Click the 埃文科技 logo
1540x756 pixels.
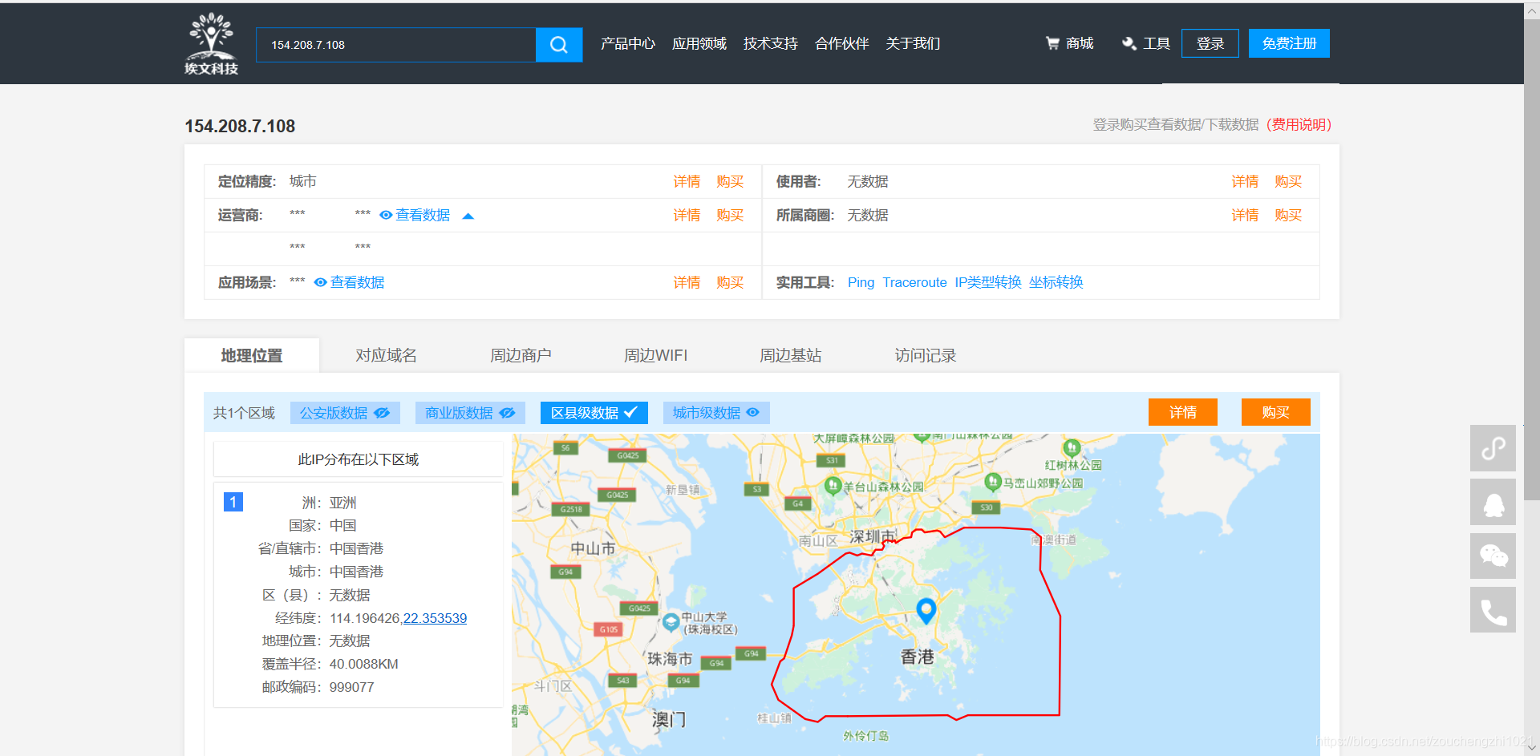211,44
